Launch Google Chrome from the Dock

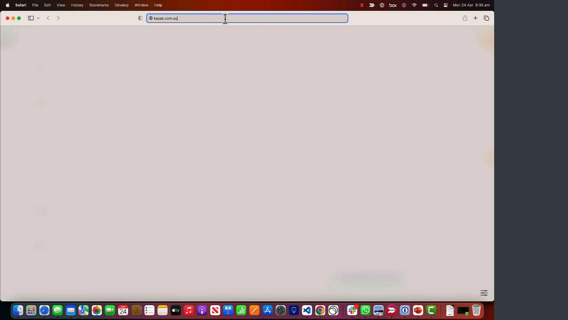coord(320,310)
